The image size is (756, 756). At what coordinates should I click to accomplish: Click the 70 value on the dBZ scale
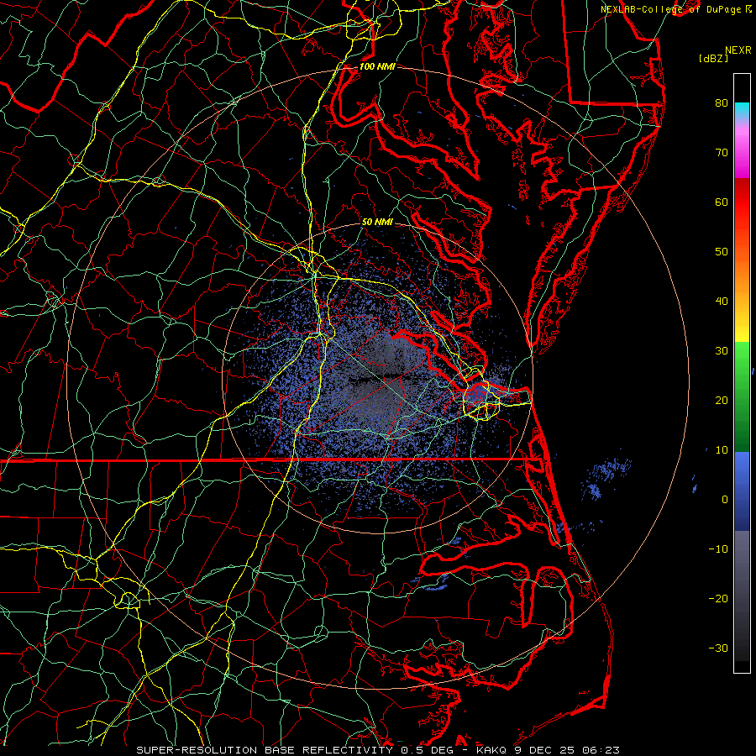722,152
